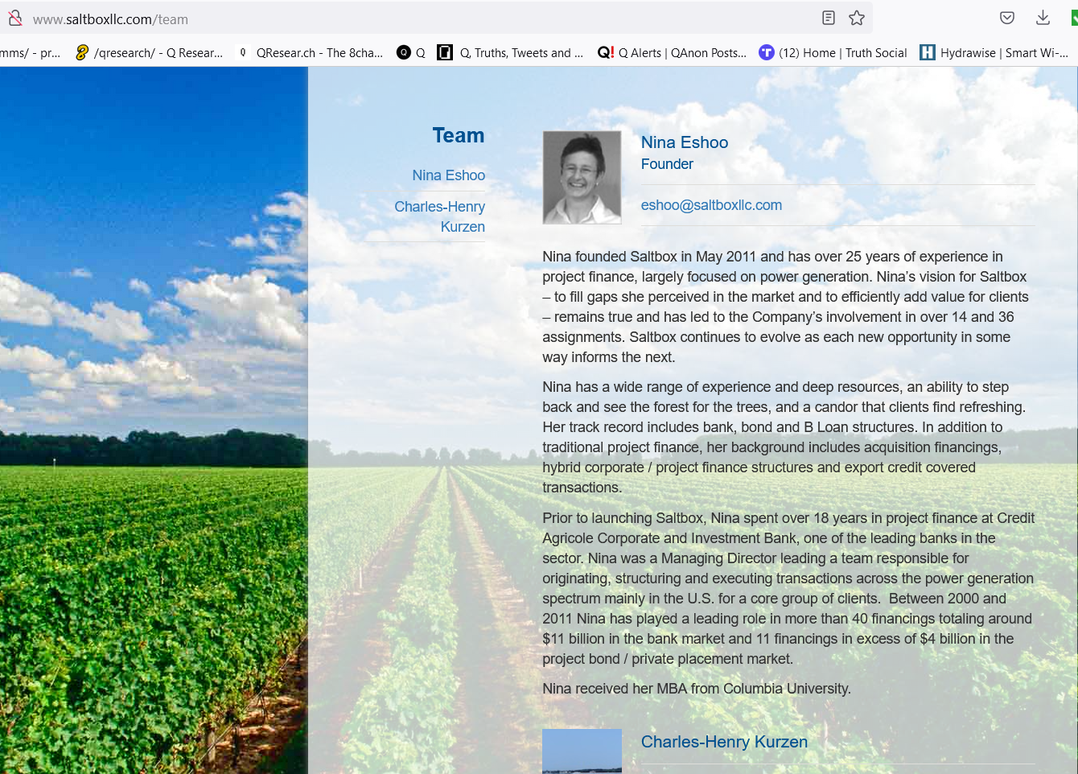Image resolution: width=1078 pixels, height=774 pixels.
Task: Open the Q, Truths, Tweets bookmark
Action: pos(510,53)
